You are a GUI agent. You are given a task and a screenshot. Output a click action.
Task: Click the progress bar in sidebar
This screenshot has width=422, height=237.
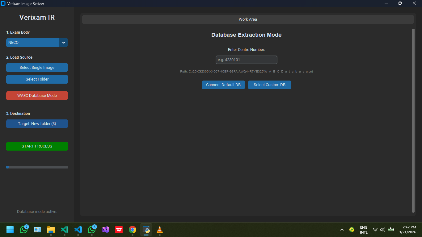[x=37, y=167]
